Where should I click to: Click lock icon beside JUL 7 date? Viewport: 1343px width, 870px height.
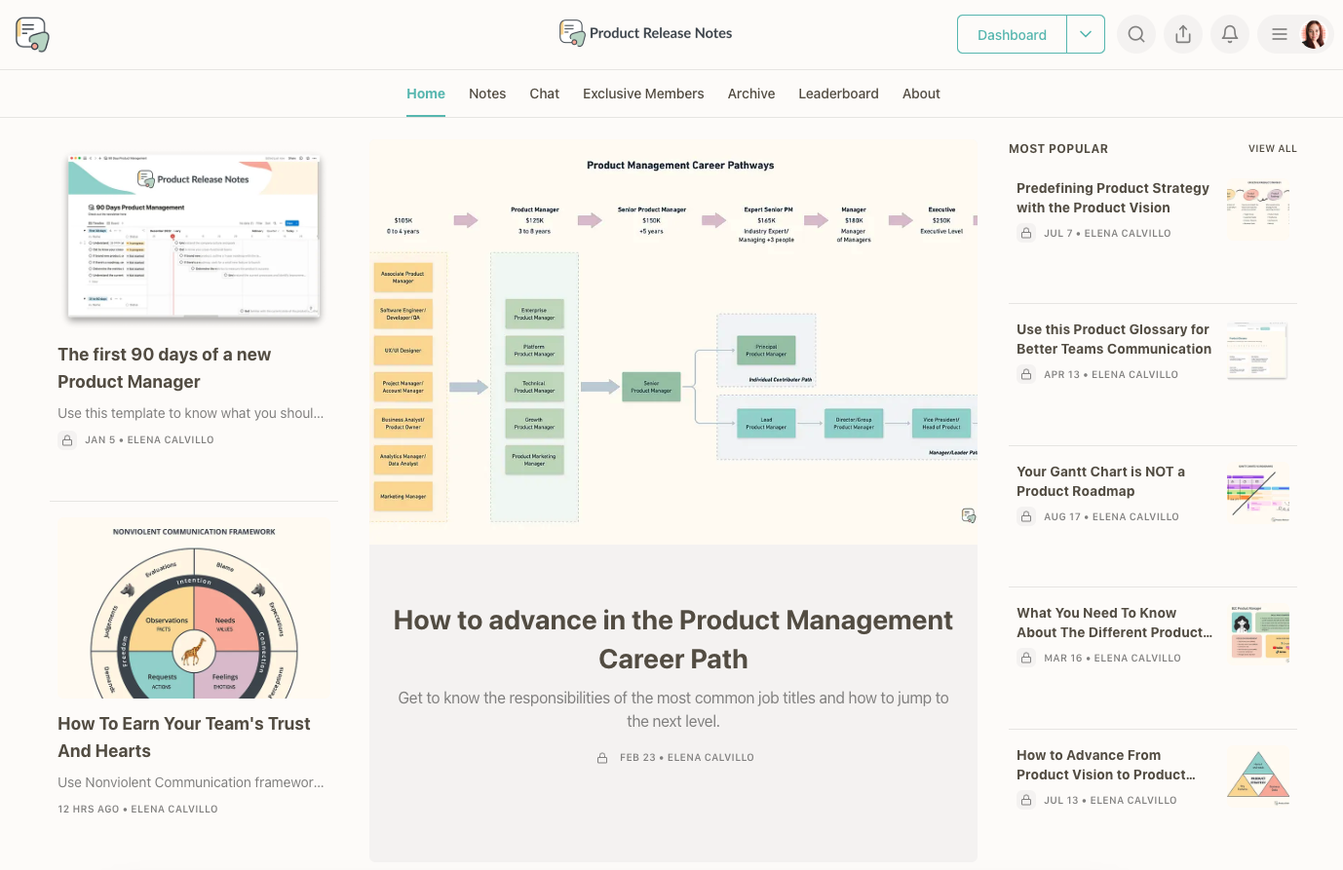point(1026,234)
